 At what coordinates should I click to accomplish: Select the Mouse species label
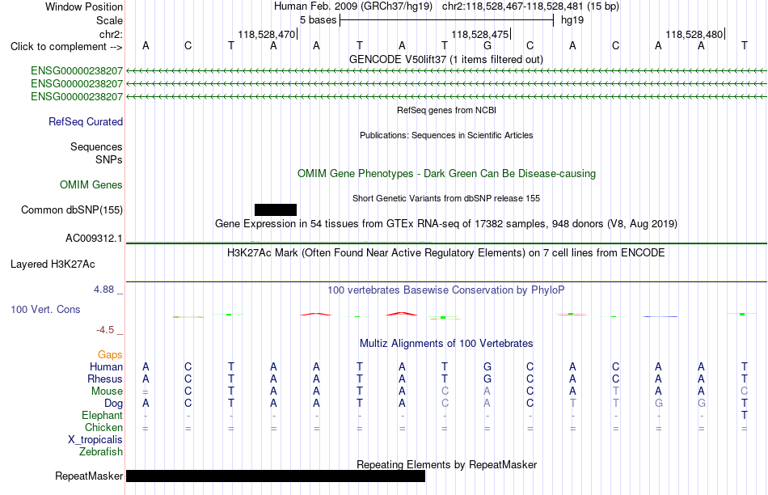pyautogui.click(x=107, y=391)
